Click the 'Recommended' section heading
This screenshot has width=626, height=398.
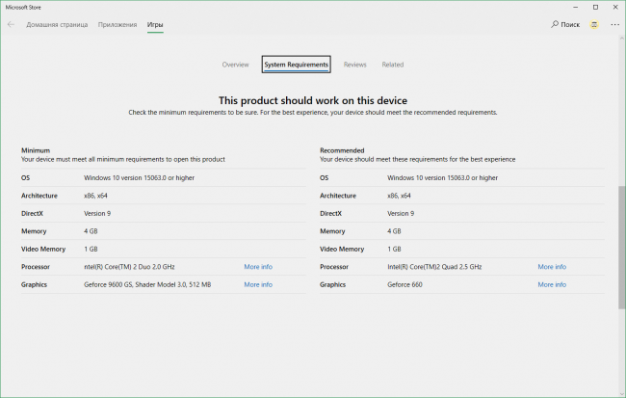[342, 150]
